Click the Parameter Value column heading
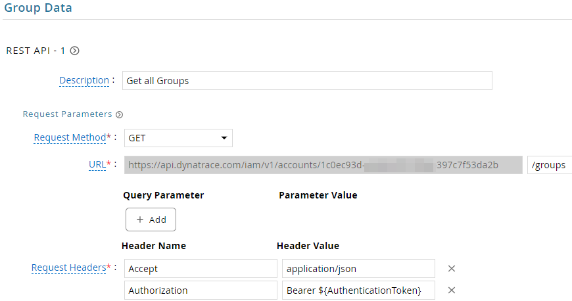This screenshot has height=301, width=572. (x=318, y=195)
